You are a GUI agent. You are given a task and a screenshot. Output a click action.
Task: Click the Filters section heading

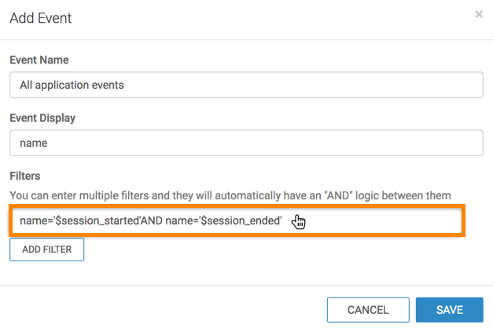coord(25,177)
